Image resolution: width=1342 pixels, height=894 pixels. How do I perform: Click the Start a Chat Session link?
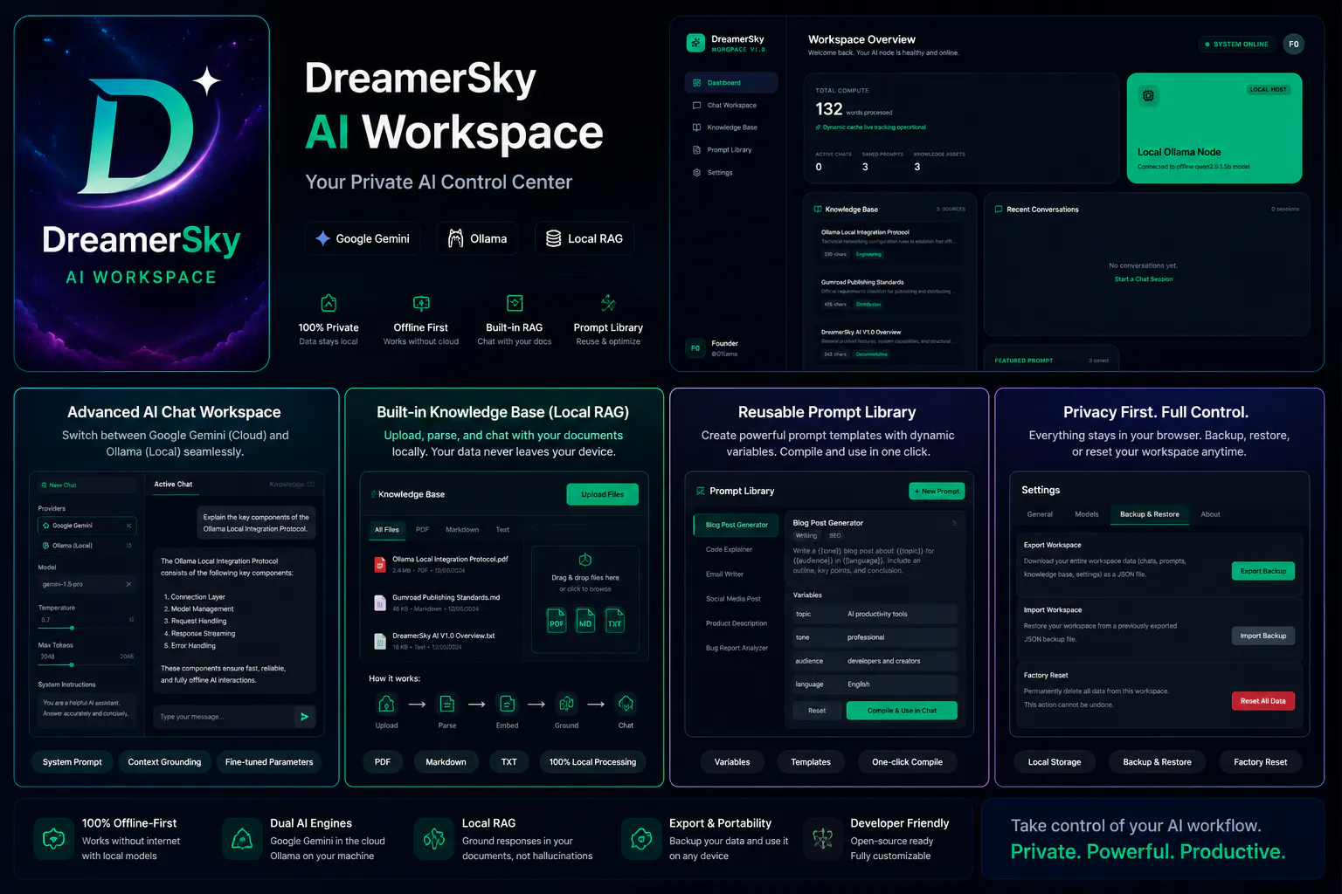tap(1144, 279)
